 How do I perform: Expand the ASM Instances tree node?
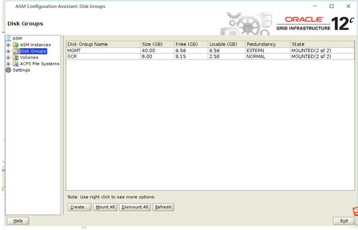point(8,45)
